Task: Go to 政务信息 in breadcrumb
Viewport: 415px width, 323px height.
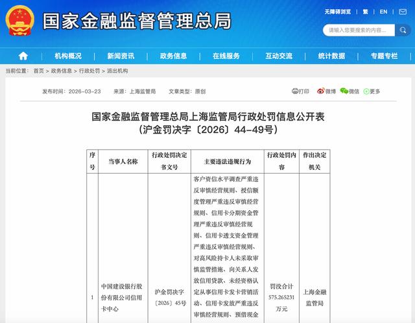Action: click(x=62, y=71)
